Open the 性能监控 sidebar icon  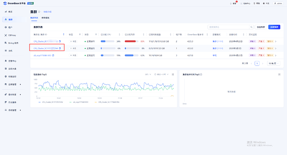click(6, 77)
